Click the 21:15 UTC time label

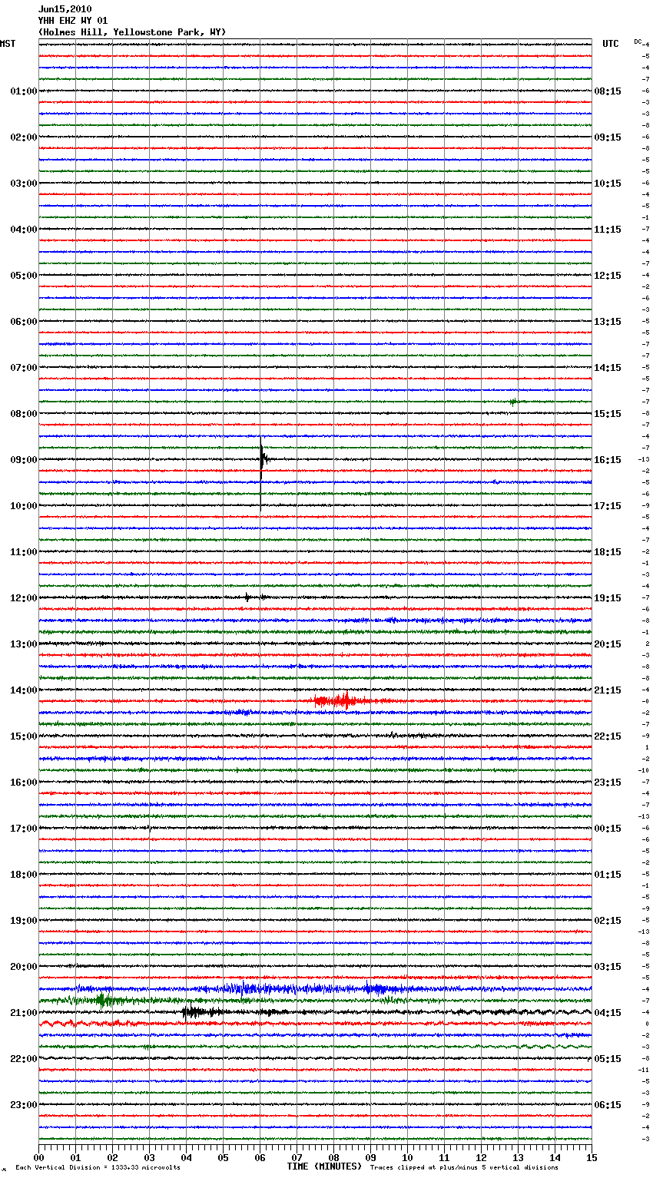pos(608,690)
